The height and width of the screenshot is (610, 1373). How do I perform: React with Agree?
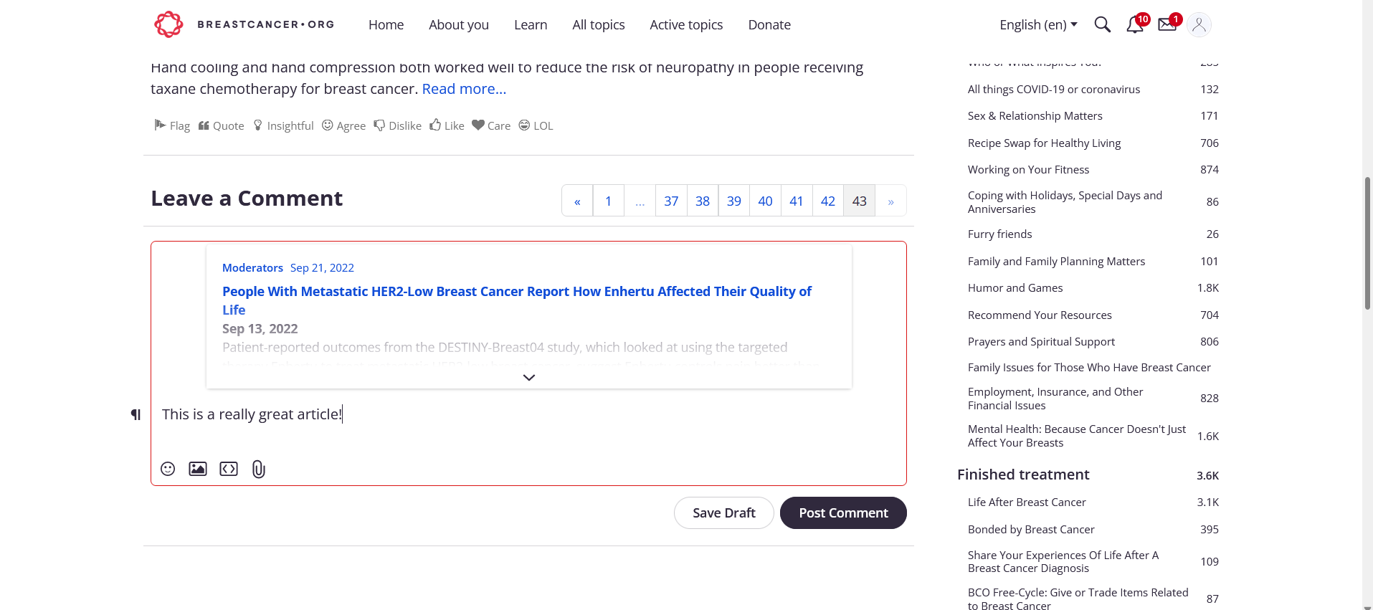click(x=343, y=125)
